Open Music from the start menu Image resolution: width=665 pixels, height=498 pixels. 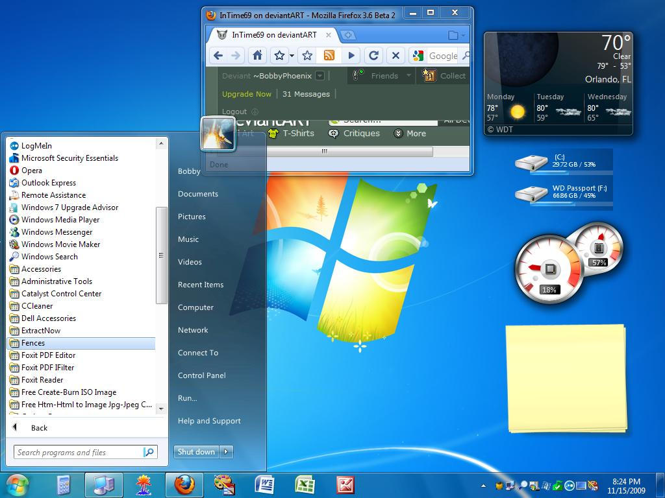[x=188, y=239]
